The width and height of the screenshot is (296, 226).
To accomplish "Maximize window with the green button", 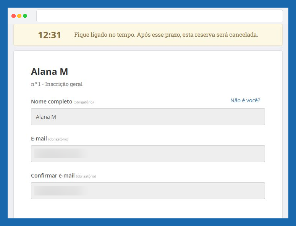I will [x=25, y=16].
